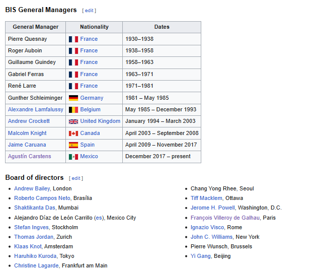
Task: Open Tiff Macklem link
Action: click(206, 198)
